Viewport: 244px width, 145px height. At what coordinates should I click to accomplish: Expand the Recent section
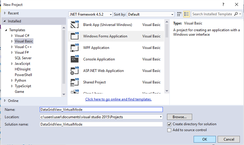click(5, 13)
